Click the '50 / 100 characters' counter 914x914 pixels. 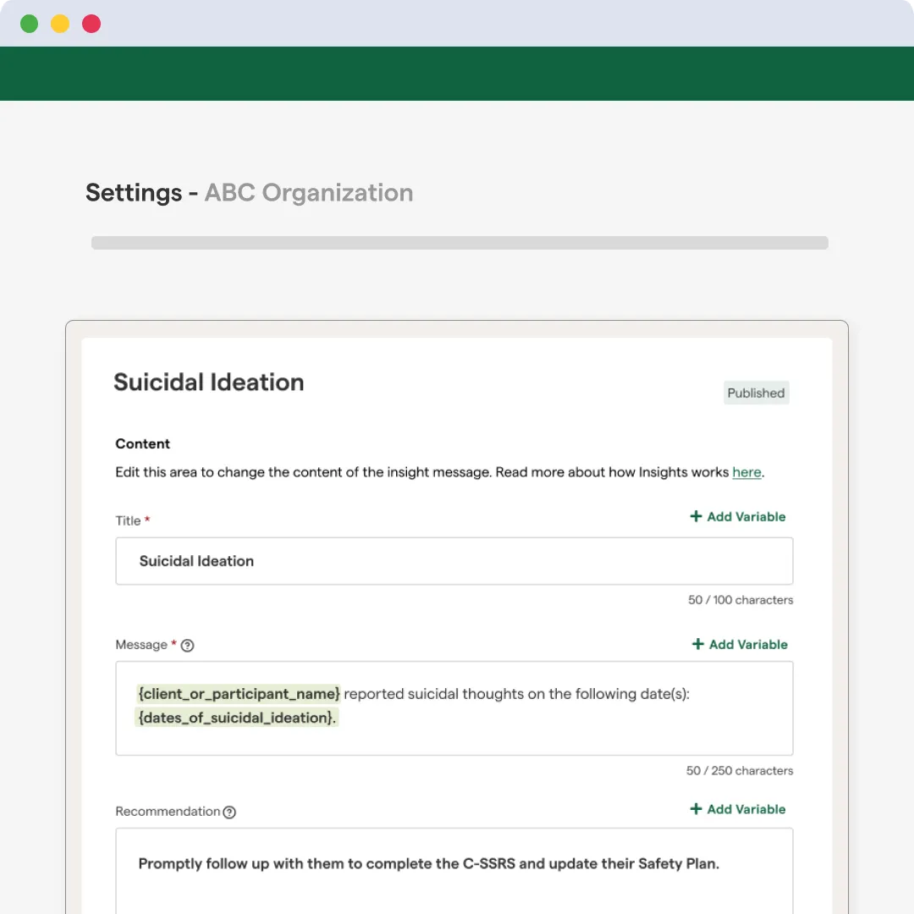tap(741, 600)
